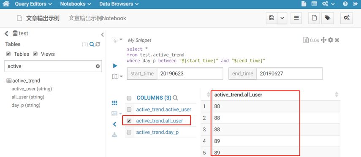Click the active_trend.active_user column link
The height and width of the screenshot is (157, 361).
[163, 110]
